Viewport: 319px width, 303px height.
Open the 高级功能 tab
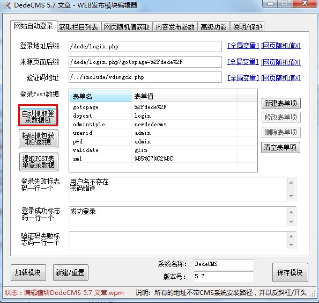(x=213, y=27)
